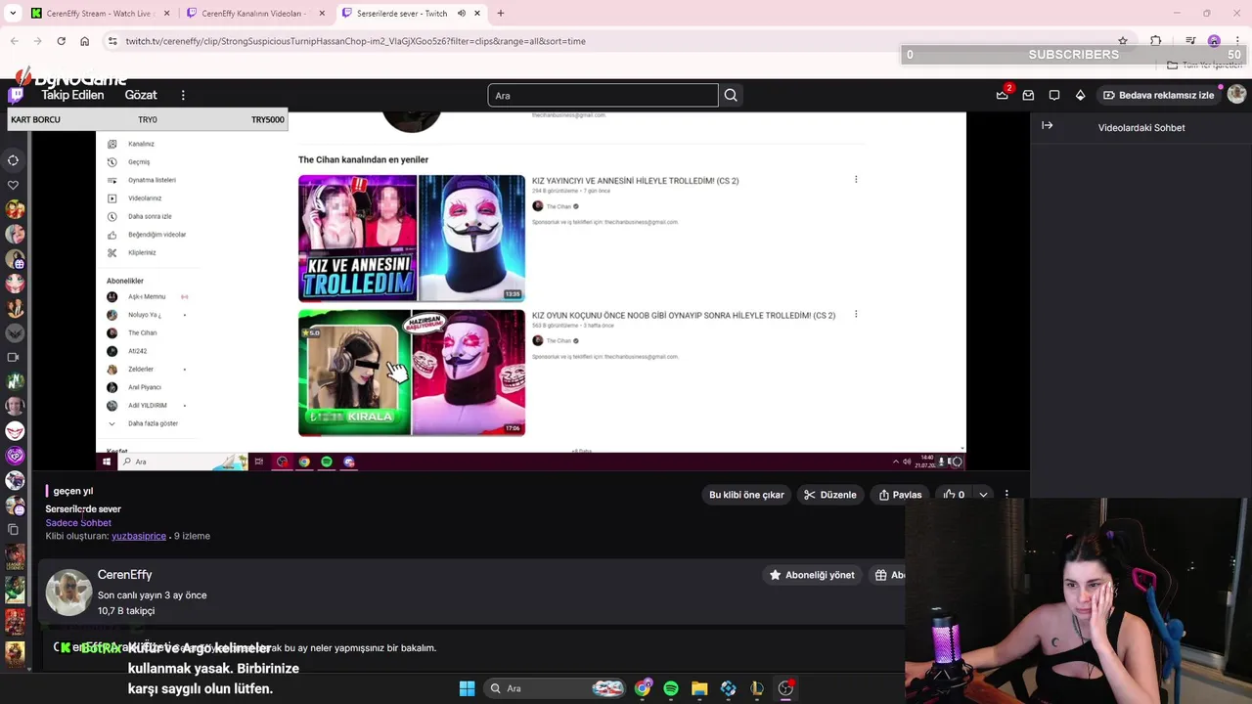The height and width of the screenshot is (704, 1252).
Task: Open the browser media control icon
Action: pos(1190,41)
